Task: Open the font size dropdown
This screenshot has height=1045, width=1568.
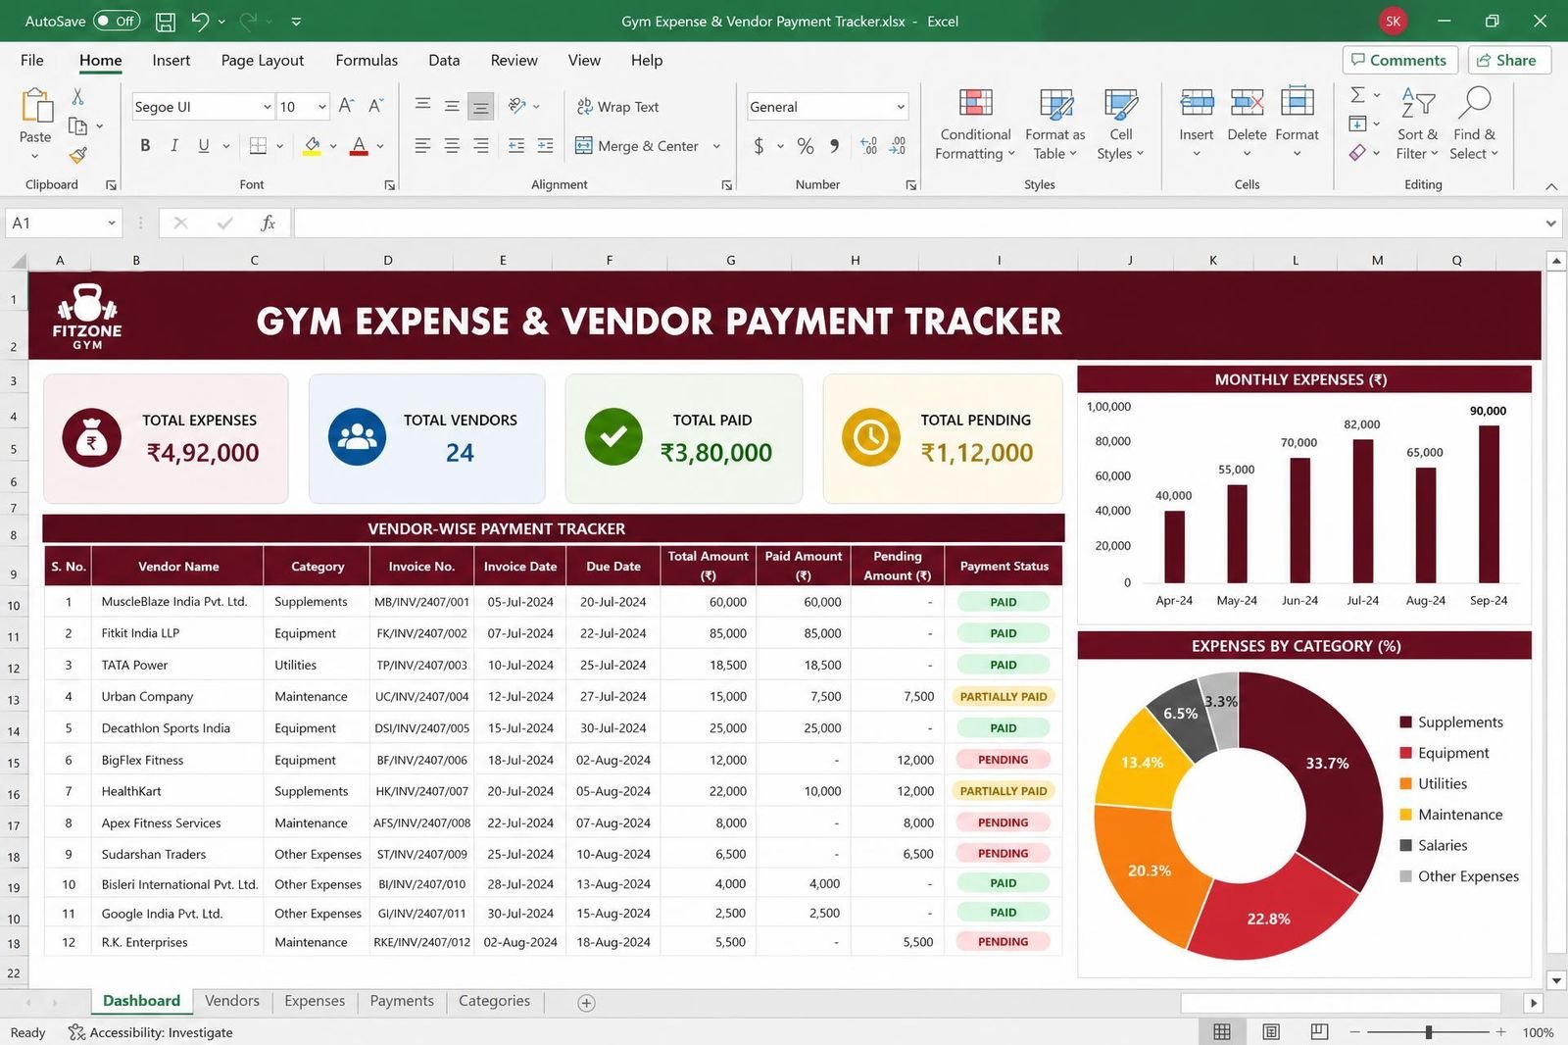Action: point(321,106)
